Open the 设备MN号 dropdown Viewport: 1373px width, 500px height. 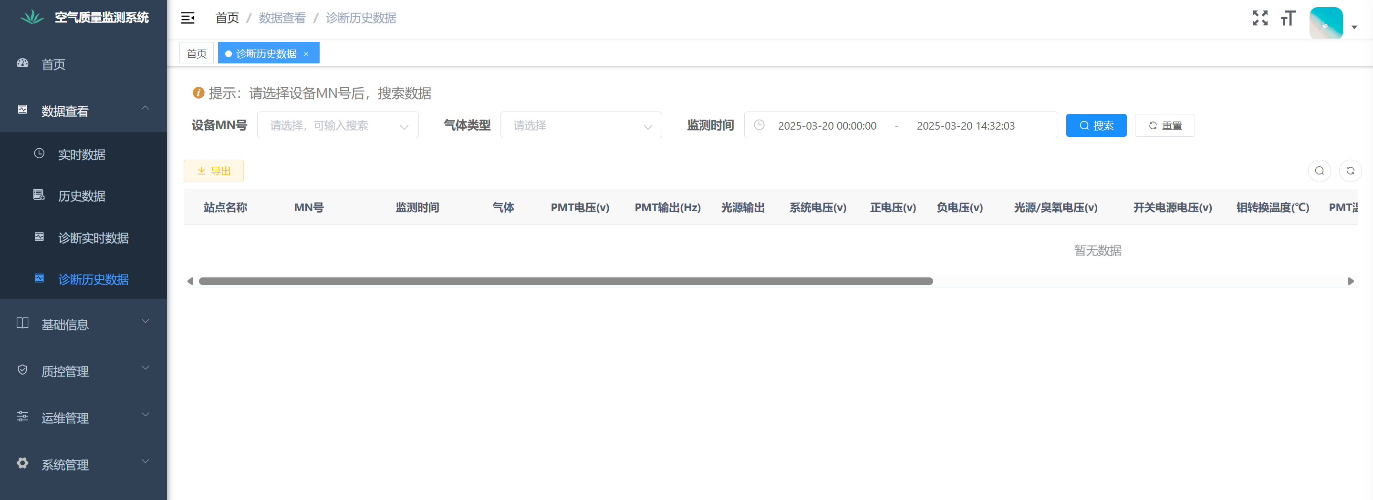tap(338, 125)
